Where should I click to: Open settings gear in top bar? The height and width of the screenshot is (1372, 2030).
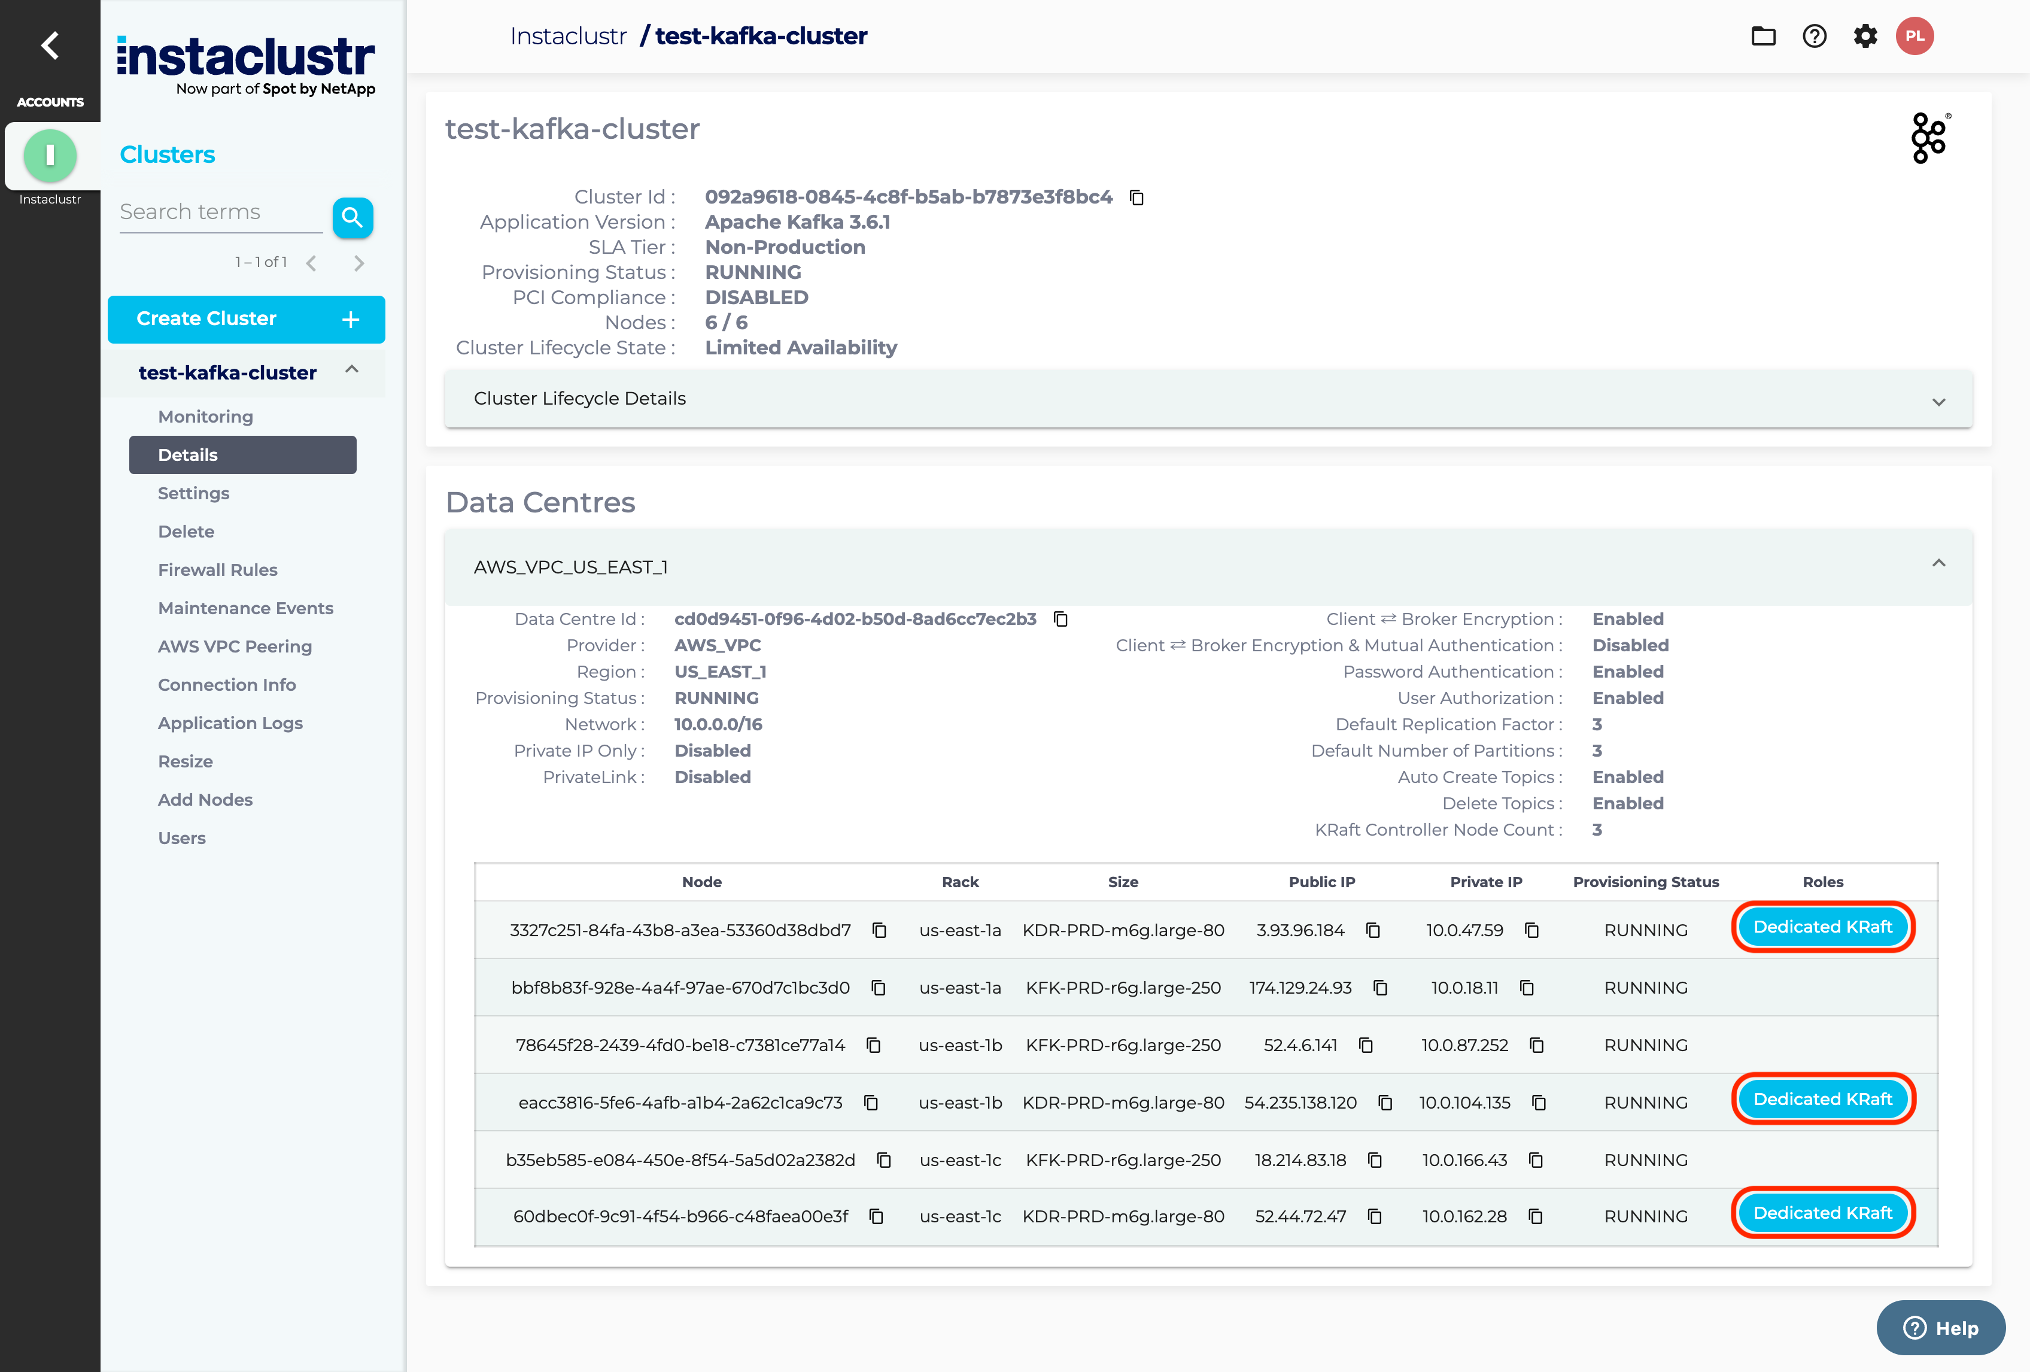1865,36
